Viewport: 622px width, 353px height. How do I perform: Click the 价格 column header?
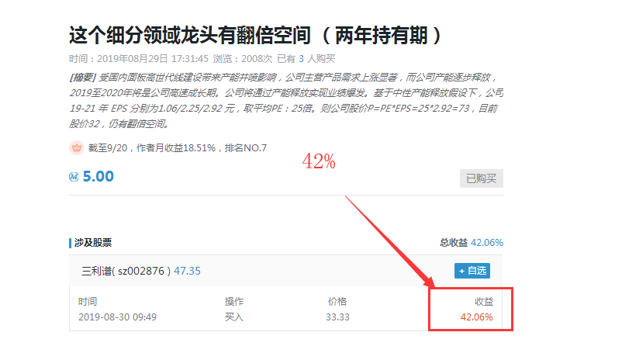(337, 301)
